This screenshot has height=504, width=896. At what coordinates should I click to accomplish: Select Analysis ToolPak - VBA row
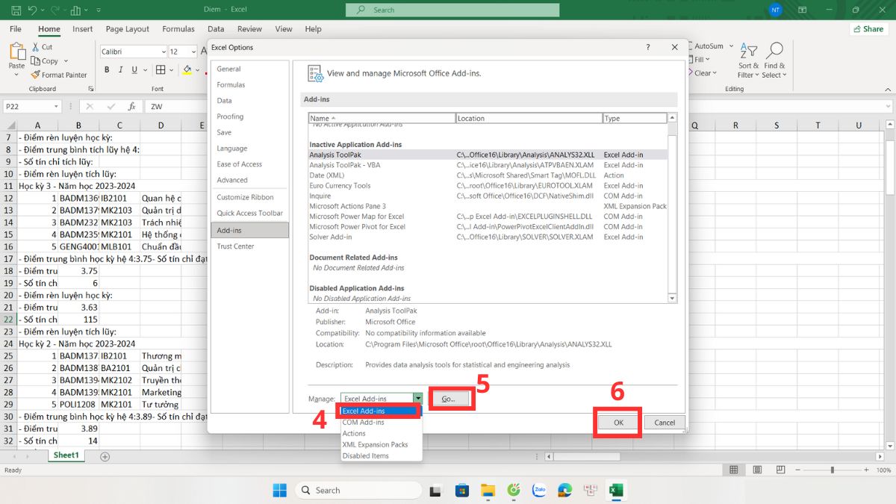tap(488, 165)
